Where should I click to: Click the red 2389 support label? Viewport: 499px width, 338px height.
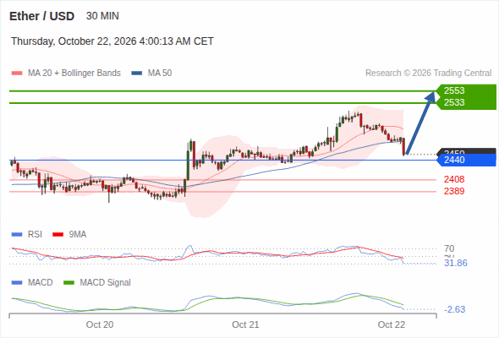(454, 191)
